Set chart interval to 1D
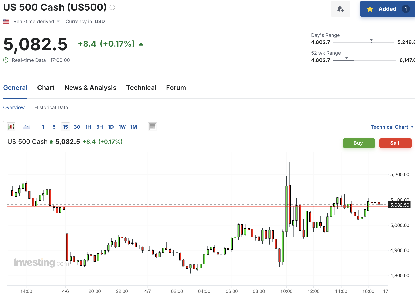415x301 pixels. [111, 127]
